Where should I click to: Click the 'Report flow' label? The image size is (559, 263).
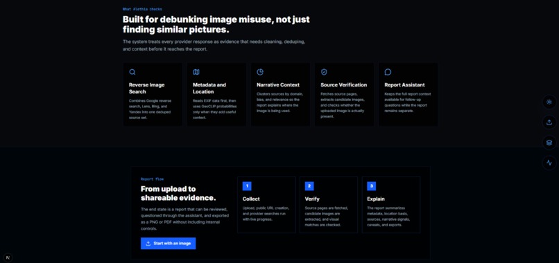[152, 179]
